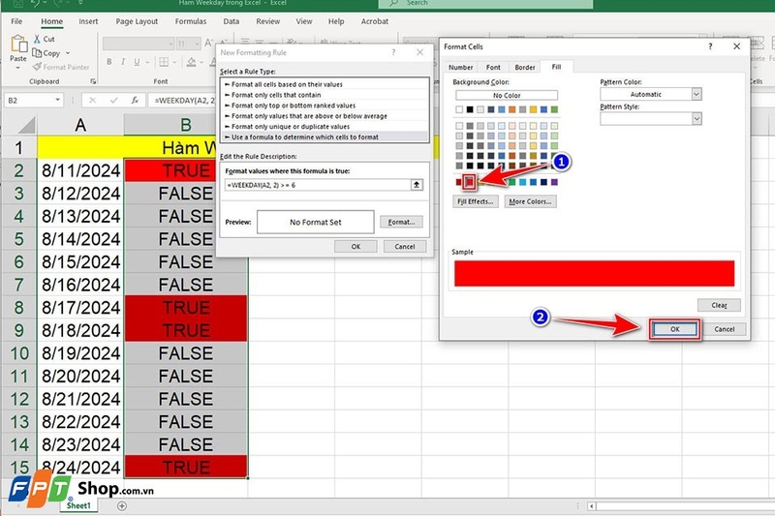Pick the bright red standard color swatch
Viewport: 775px width, 516px height.
pos(470,182)
